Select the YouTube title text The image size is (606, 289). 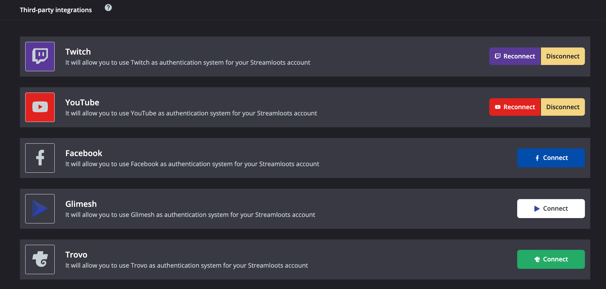(82, 102)
